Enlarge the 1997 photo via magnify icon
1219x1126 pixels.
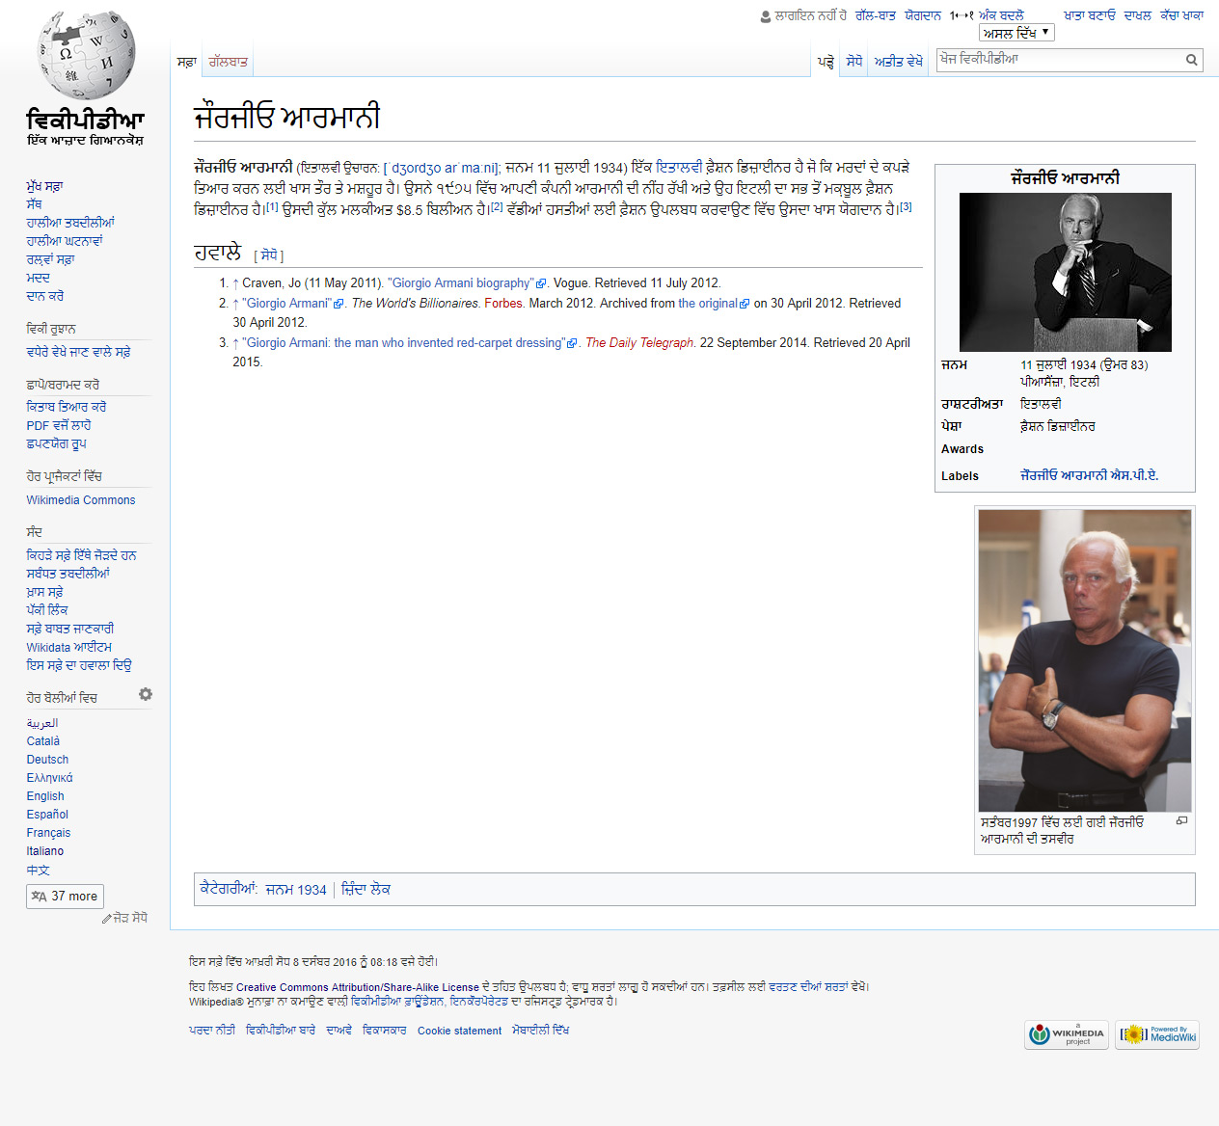point(1181,820)
